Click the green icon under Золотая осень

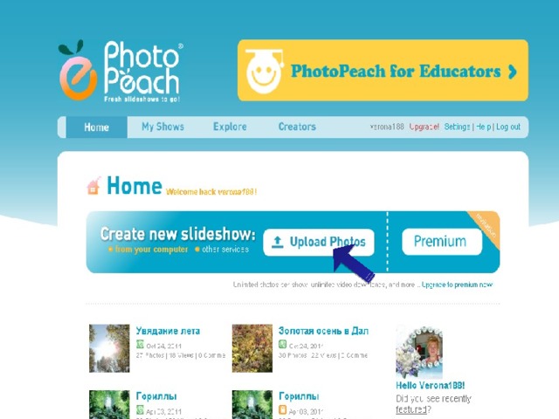click(x=282, y=345)
